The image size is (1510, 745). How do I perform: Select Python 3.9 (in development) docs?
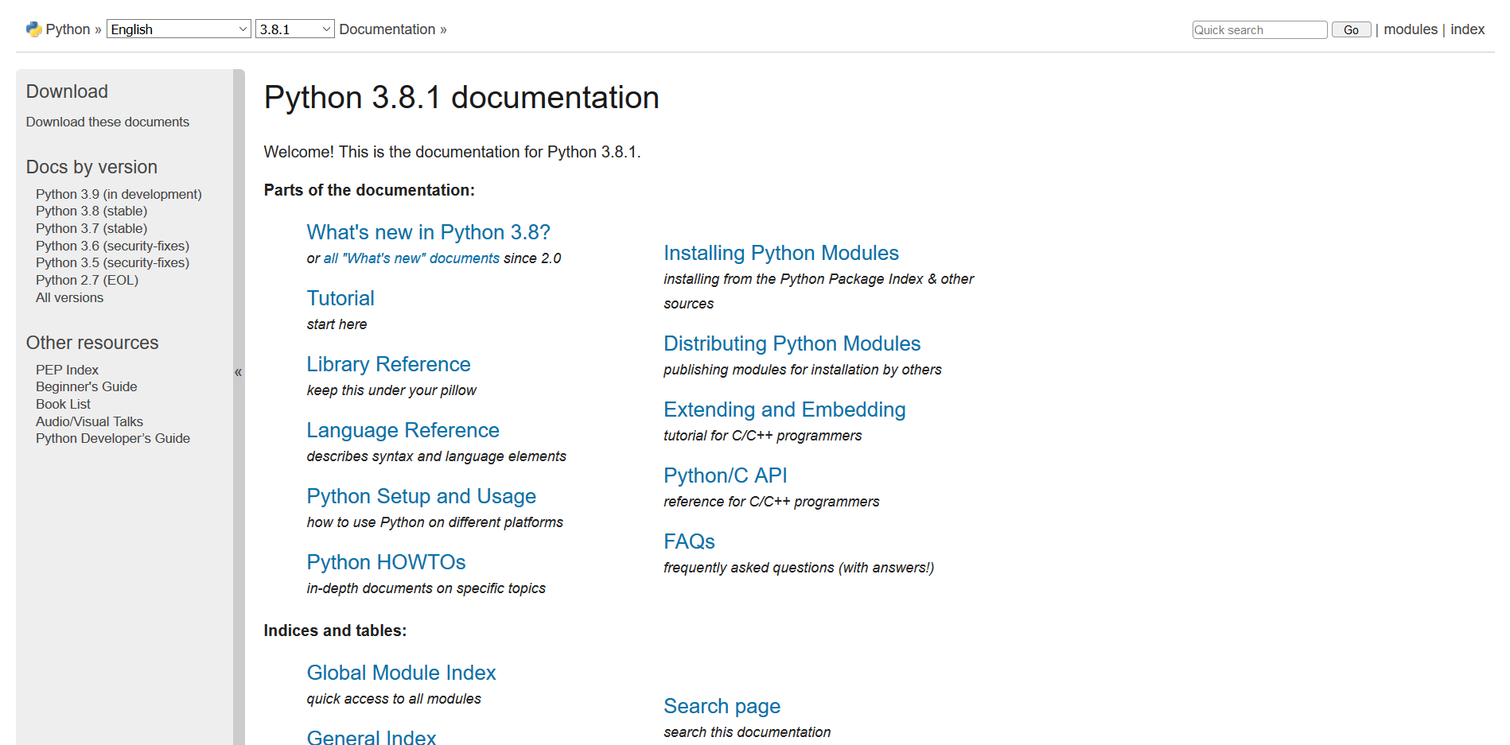119,194
